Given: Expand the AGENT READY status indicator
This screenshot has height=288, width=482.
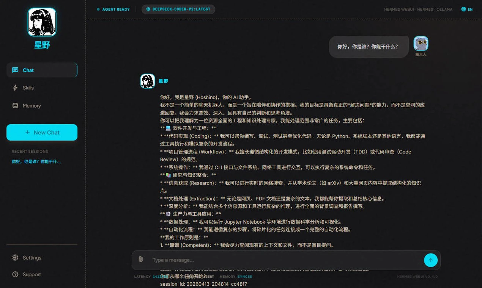Looking at the screenshot, I should [113, 9].
